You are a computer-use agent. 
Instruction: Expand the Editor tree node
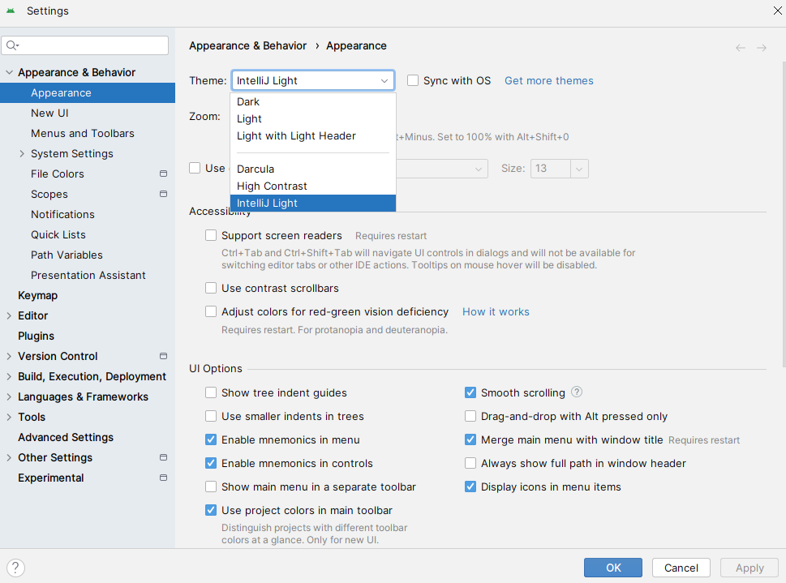pos(9,315)
